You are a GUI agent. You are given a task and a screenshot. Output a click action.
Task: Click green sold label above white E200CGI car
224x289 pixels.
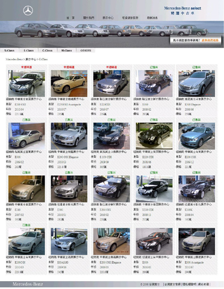pyautogui.click(x=26, y=225)
